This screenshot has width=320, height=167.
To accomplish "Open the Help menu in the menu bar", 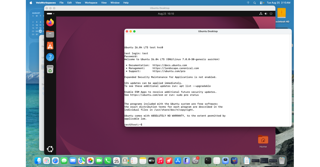I will 126,3.
